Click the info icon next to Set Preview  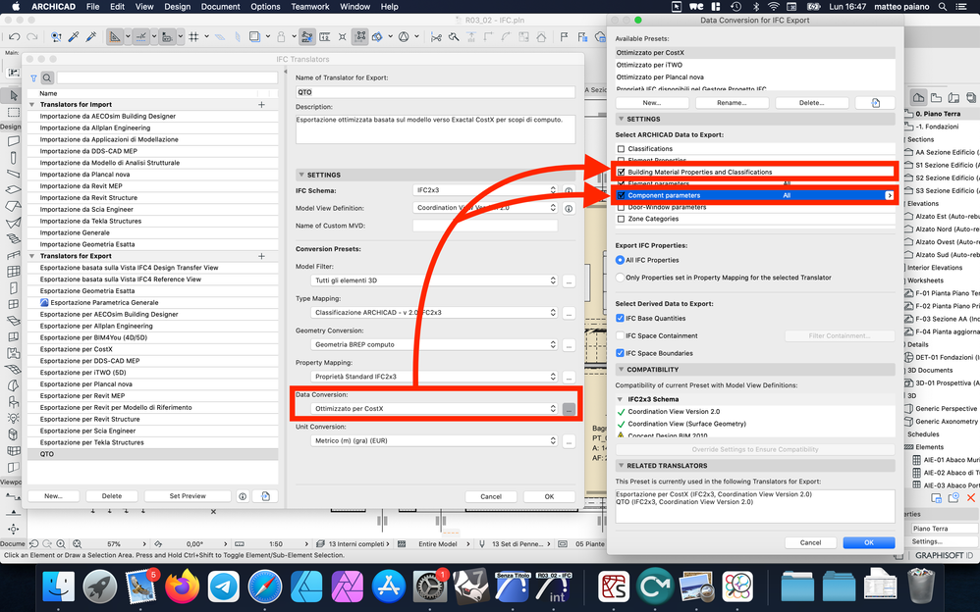[243, 496]
